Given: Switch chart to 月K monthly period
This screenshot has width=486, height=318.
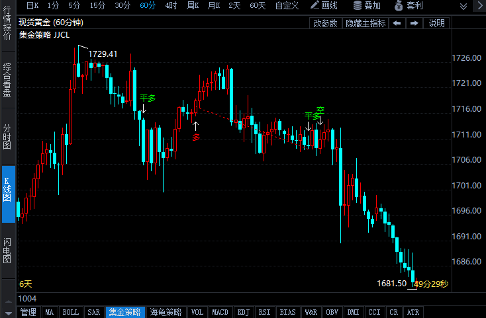Looking at the screenshot, I should pos(214,5).
